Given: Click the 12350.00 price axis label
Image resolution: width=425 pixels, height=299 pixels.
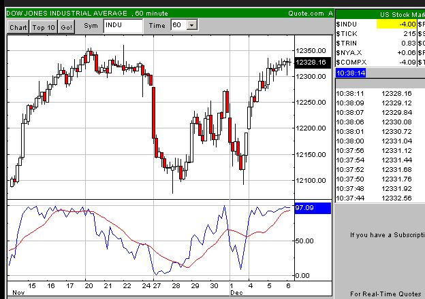Looking at the screenshot, I should (x=311, y=50).
